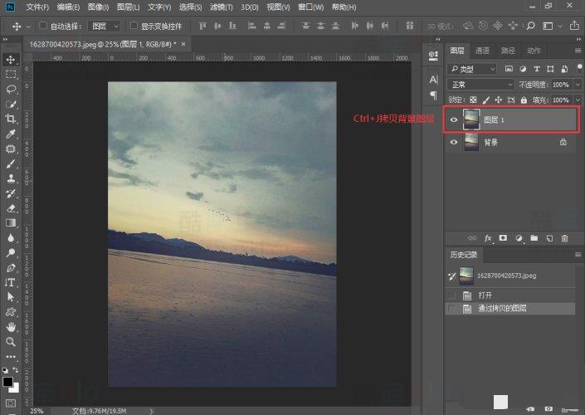This screenshot has width=585, height=415.
Task: Click the delete layer trash icon
Action: point(565,238)
